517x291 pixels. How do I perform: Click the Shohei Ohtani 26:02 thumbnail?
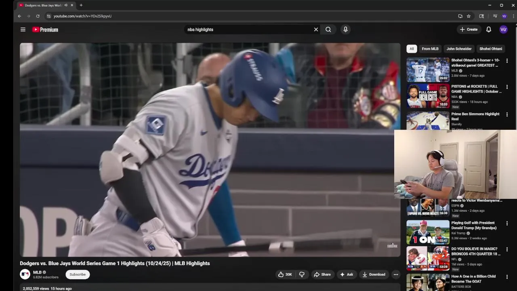pyautogui.click(x=428, y=70)
